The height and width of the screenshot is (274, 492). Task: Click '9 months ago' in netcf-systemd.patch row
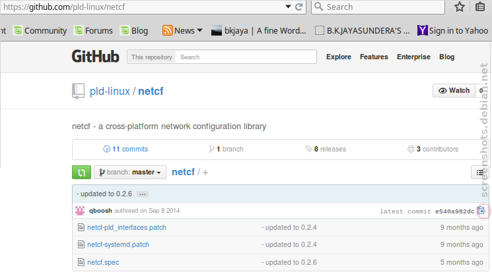[462, 244]
